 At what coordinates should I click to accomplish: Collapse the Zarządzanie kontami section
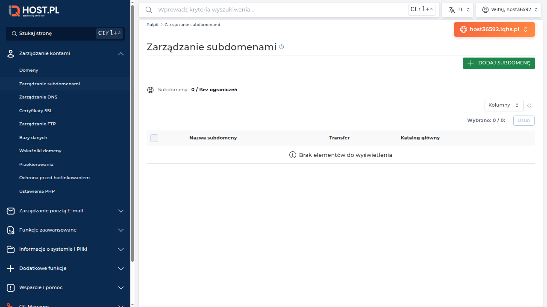[121, 54]
